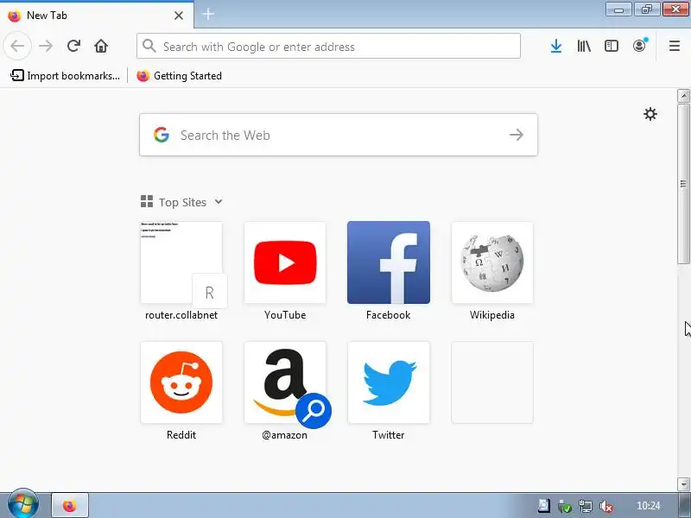
Task: Show downloads progress panel
Action: click(556, 46)
